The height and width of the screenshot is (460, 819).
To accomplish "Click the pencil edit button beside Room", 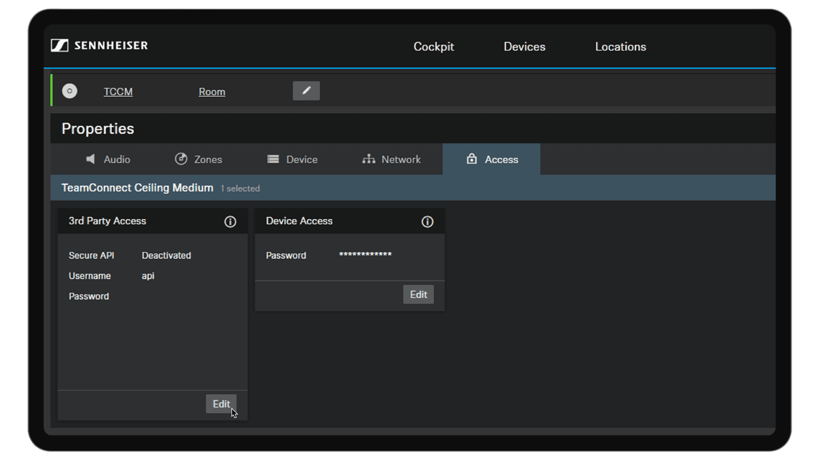I will click(x=306, y=91).
